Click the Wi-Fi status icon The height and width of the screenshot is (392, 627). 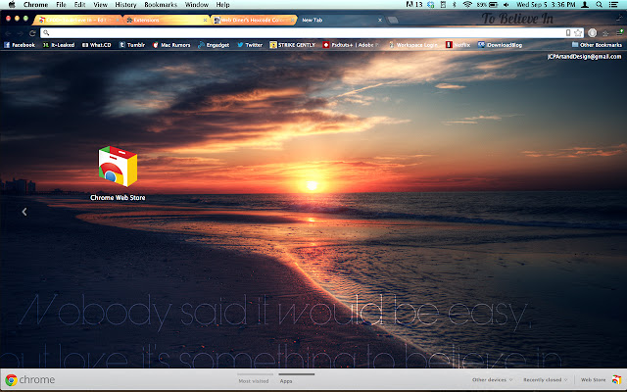tap(467, 5)
